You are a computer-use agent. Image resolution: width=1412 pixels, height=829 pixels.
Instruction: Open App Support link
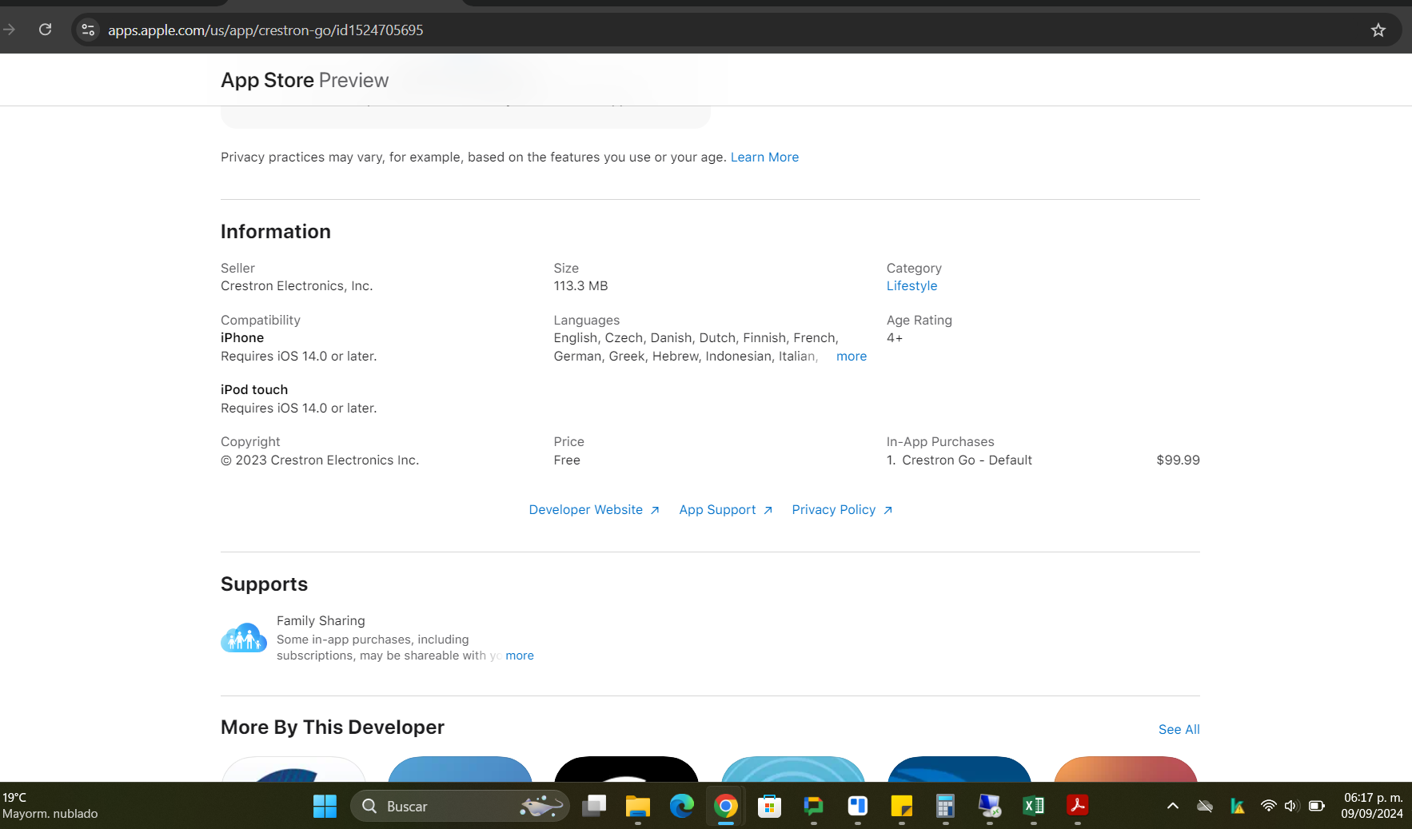tap(726, 510)
